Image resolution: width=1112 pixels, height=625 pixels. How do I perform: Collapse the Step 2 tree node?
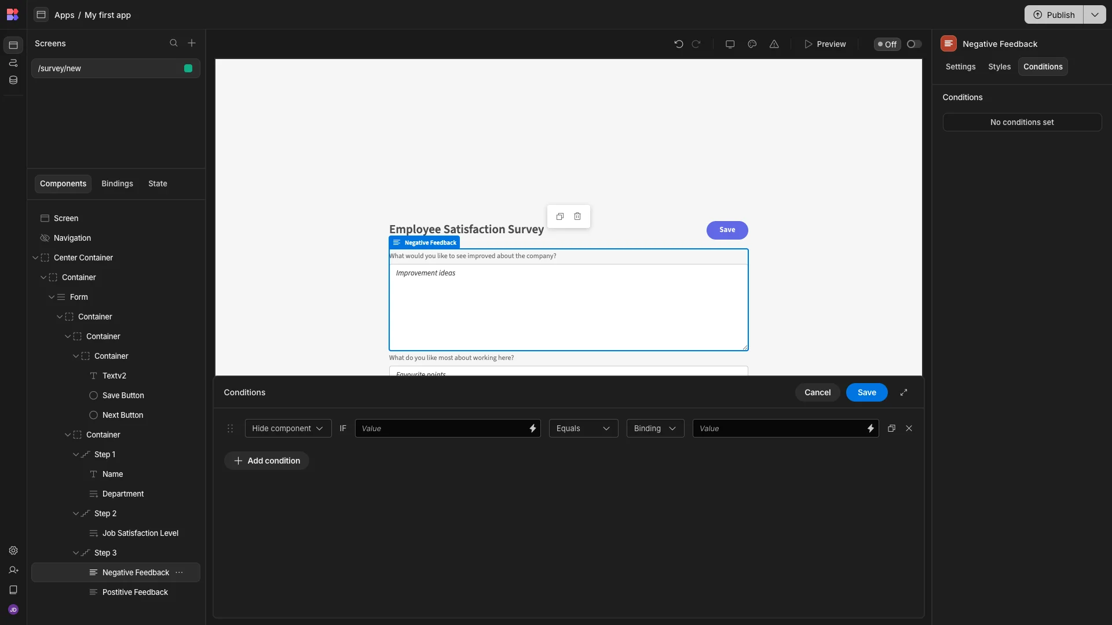coord(76,513)
